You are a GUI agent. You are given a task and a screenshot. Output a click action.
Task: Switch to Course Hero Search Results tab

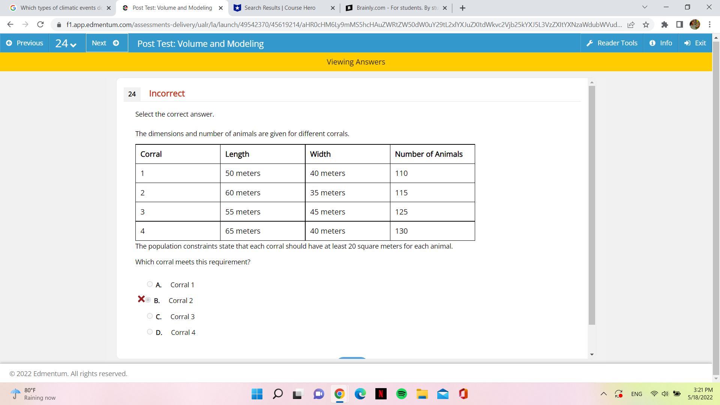pyautogui.click(x=279, y=8)
